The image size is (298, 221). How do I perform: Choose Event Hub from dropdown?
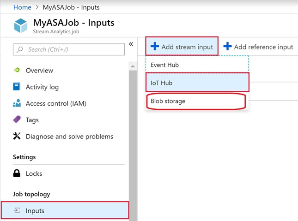(197, 65)
